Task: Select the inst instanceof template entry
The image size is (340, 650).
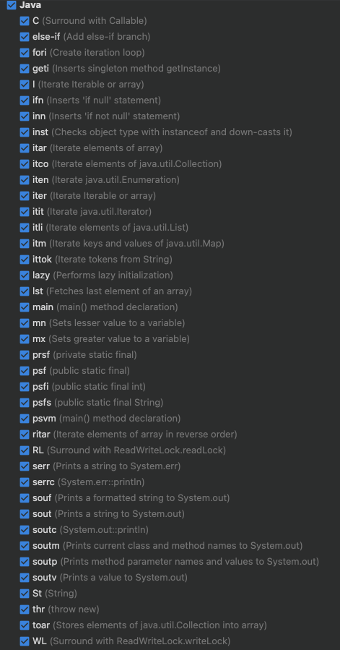Action: (162, 132)
